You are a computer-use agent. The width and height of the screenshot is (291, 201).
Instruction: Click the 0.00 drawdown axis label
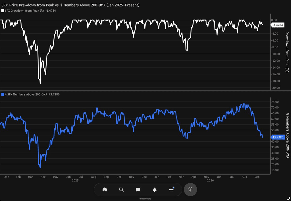point(274,20)
